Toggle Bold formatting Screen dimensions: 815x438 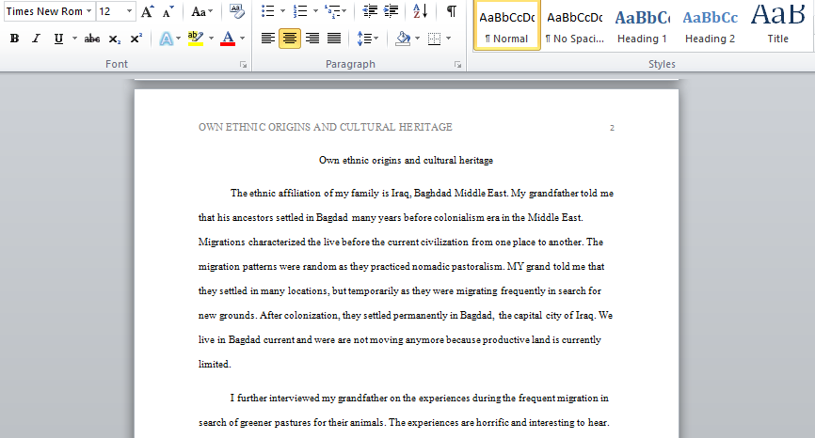(14, 39)
